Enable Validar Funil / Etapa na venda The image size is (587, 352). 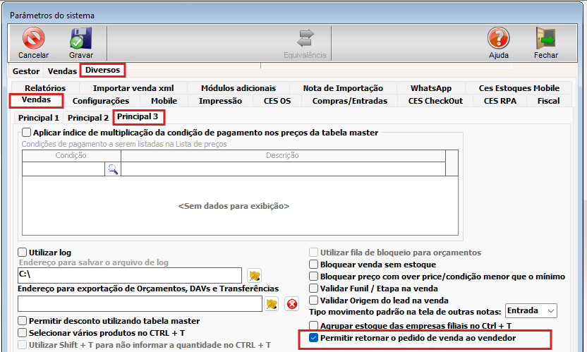click(314, 289)
